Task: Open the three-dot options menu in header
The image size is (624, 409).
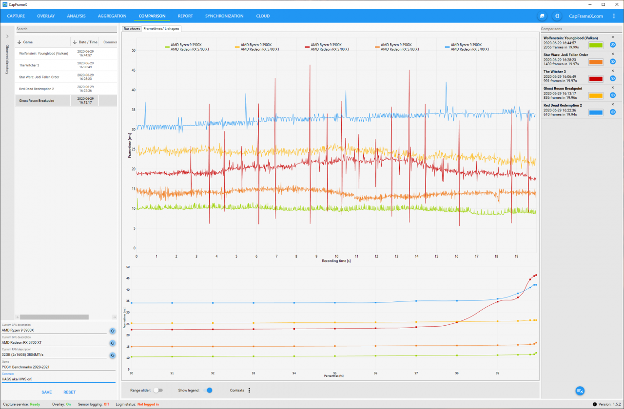Action: [614, 16]
